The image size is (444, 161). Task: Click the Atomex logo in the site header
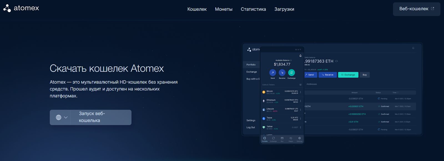point(21,8)
